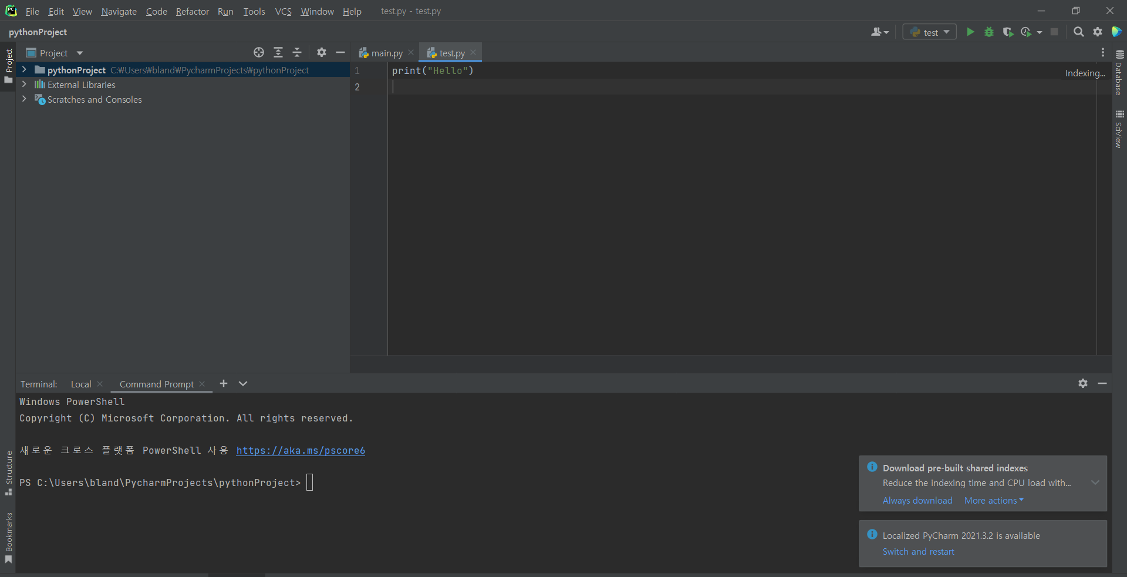This screenshot has height=577, width=1127.
Task: Add a new terminal tab with plus
Action: point(224,383)
